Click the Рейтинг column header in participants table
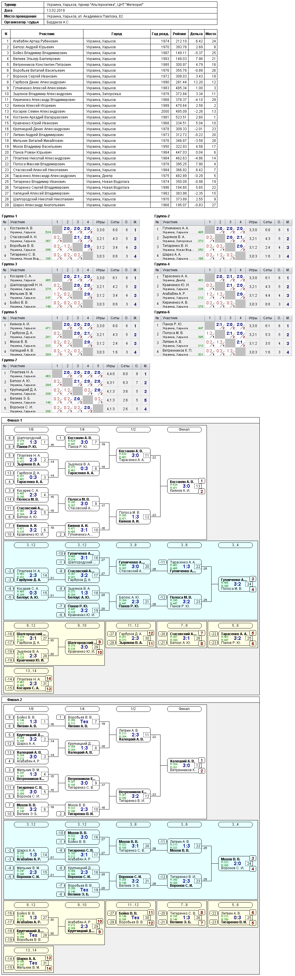Image resolution: width=295 pixels, height=976 pixels. 179,34
